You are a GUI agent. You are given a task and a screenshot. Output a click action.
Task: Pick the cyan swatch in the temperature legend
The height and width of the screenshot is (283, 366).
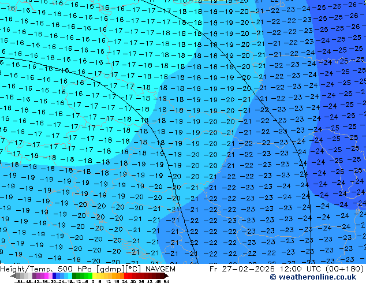pyautogui.click(x=70, y=275)
